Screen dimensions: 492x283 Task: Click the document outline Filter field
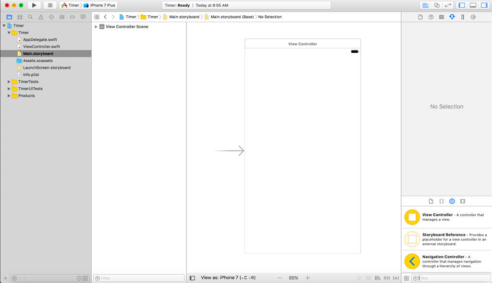point(139,278)
